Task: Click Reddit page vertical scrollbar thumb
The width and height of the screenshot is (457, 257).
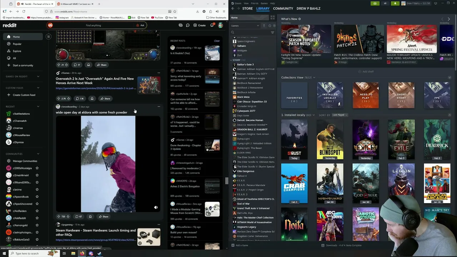Action: pos(226,181)
